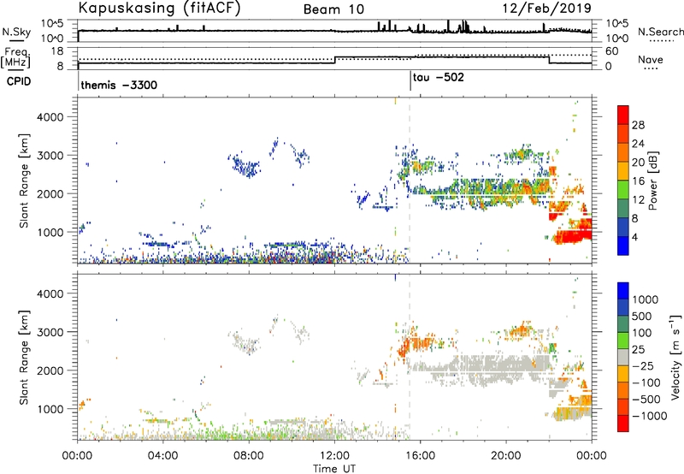This screenshot has height=474, width=684.
Task: Click 'Slant Range [km]' label of power panel
Action: pyautogui.click(x=24, y=181)
